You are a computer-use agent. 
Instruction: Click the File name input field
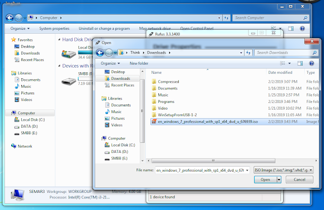tap(200, 171)
